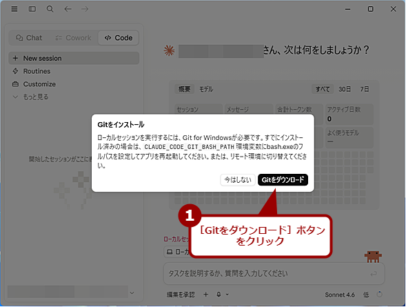Toggle the sidebar panel icon
The image size is (406, 307).
coord(32,9)
